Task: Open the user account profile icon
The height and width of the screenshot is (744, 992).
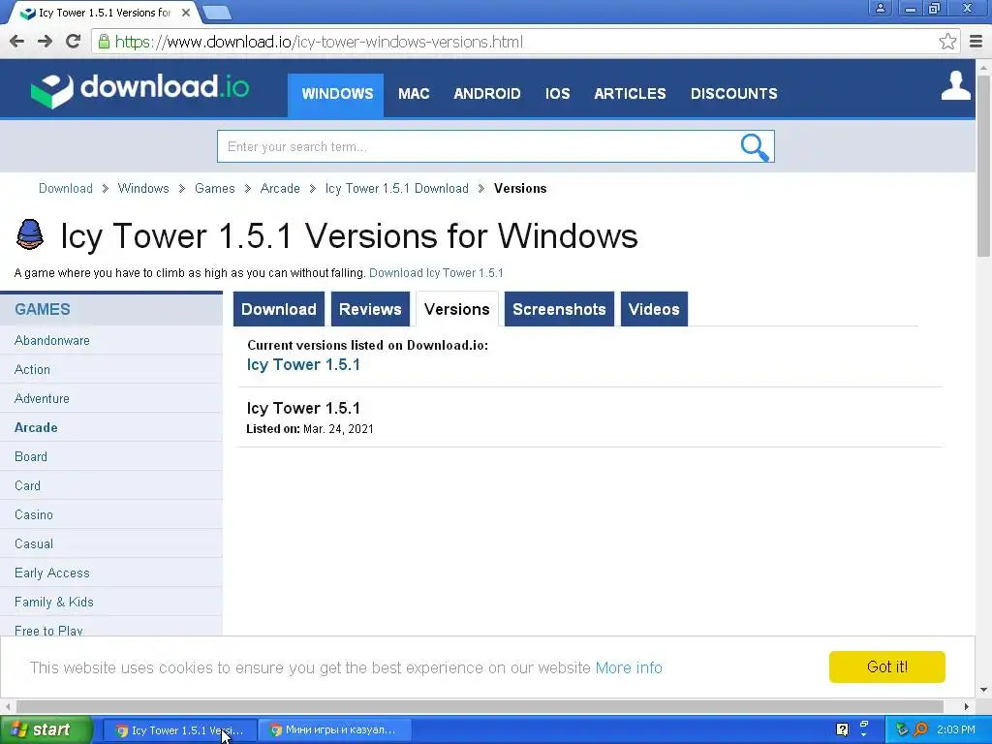Action: [x=955, y=85]
